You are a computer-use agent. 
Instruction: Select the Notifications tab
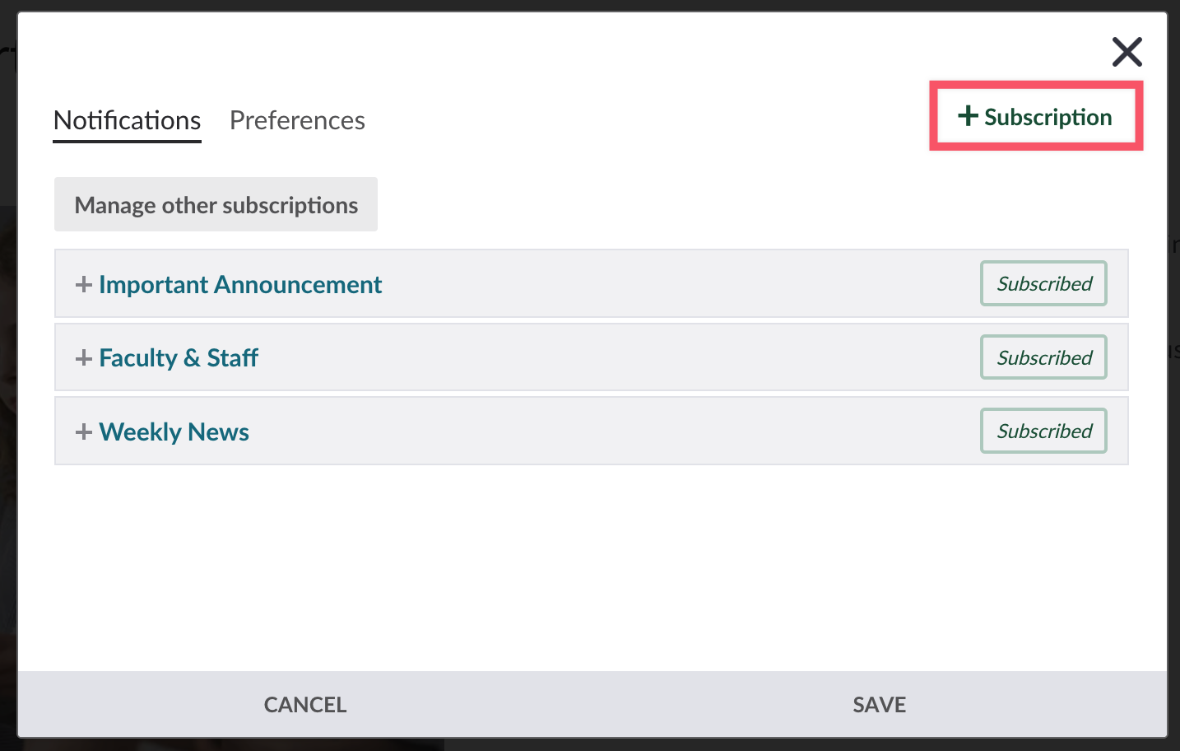point(127,120)
